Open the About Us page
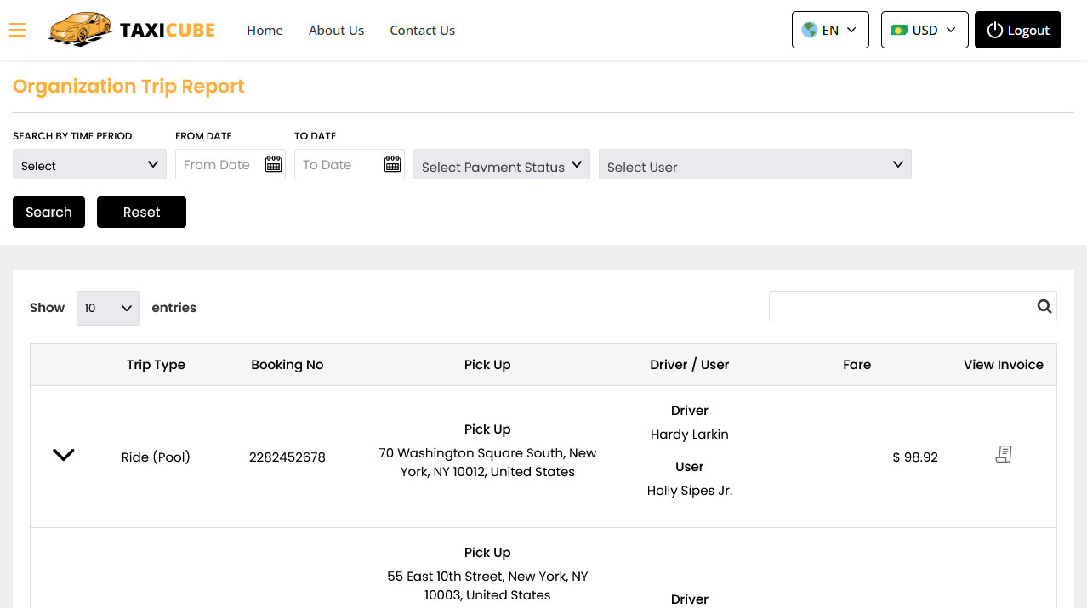The image size is (1087, 608). point(336,31)
